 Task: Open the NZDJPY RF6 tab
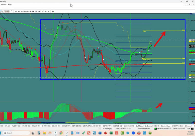click(87, 126)
